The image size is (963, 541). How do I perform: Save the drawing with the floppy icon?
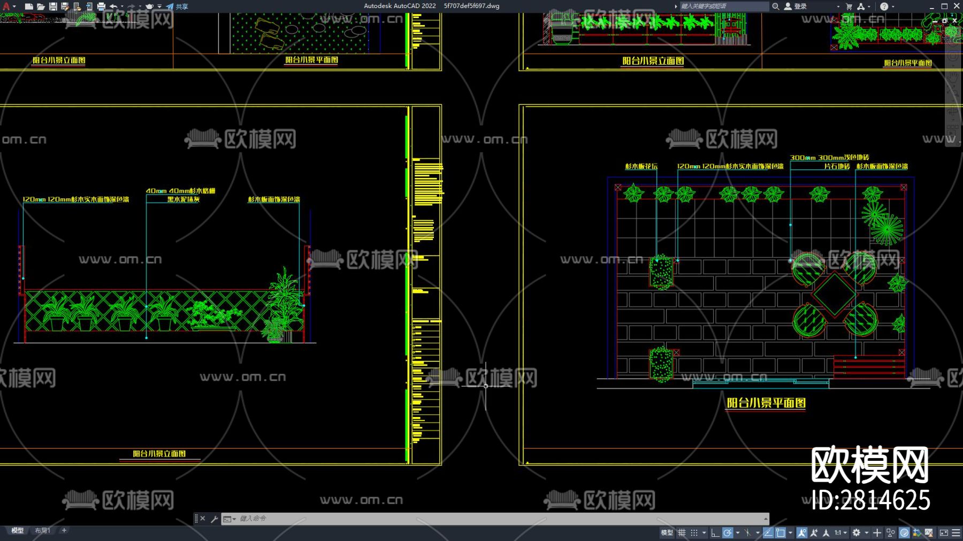point(53,6)
